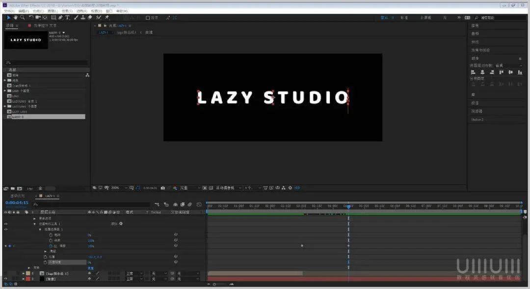Toggle the eye on the text animator row
The height and width of the screenshot is (289, 530).
pos(6,224)
